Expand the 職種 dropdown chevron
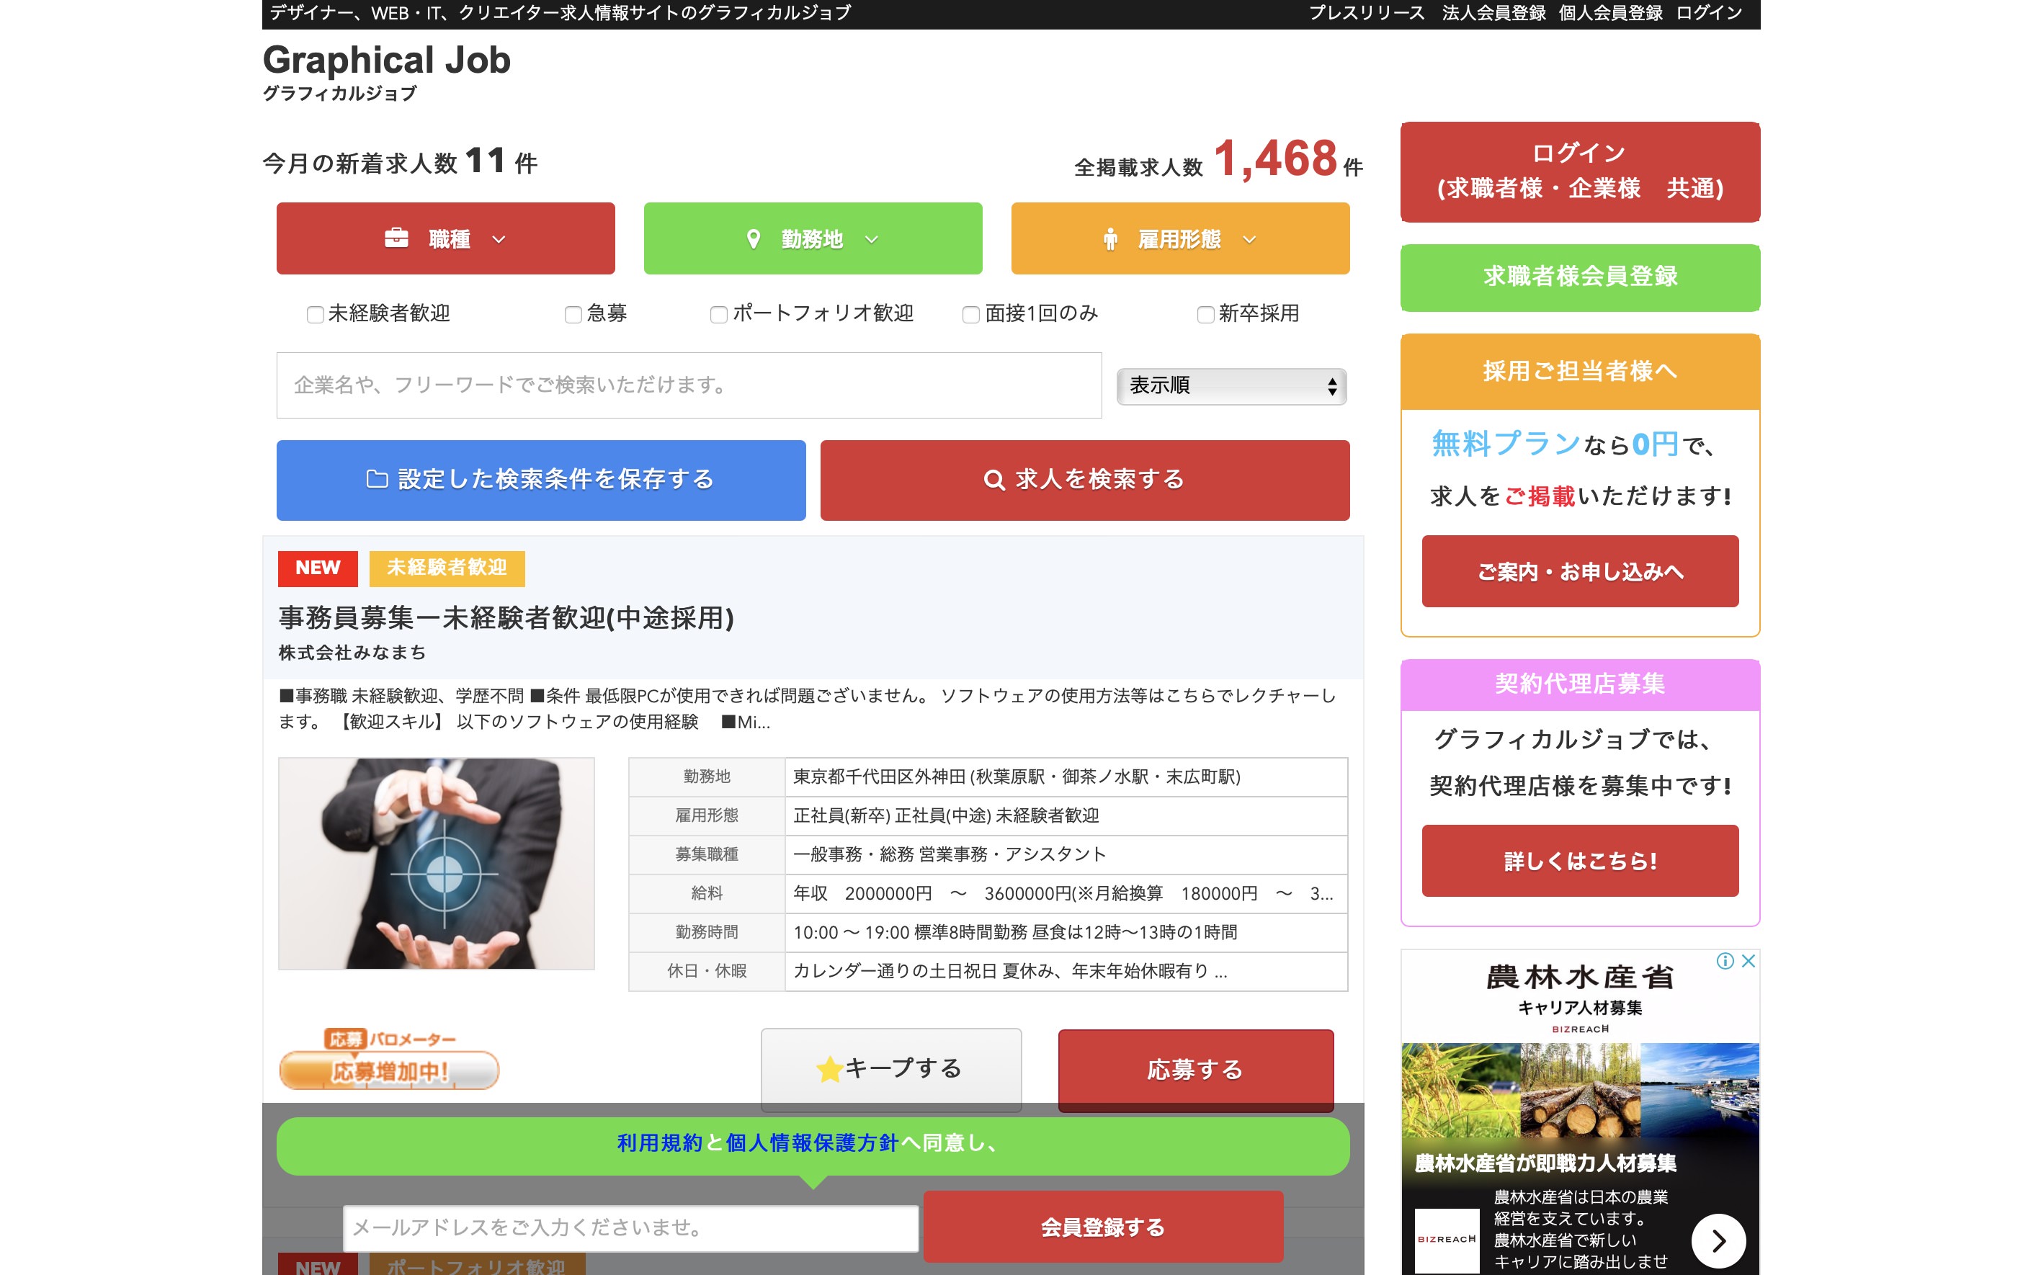The width and height of the screenshot is (2023, 1275). tap(499, 239)
